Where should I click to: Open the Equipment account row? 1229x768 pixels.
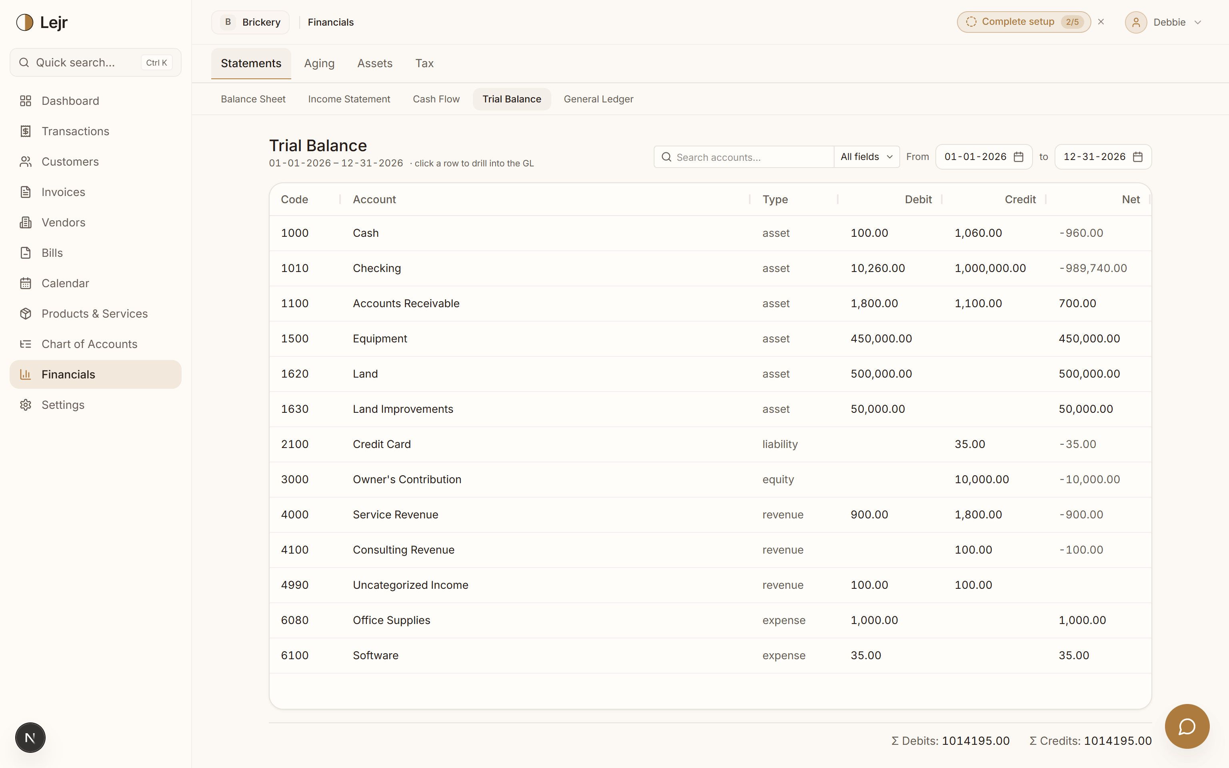(710, 339)
